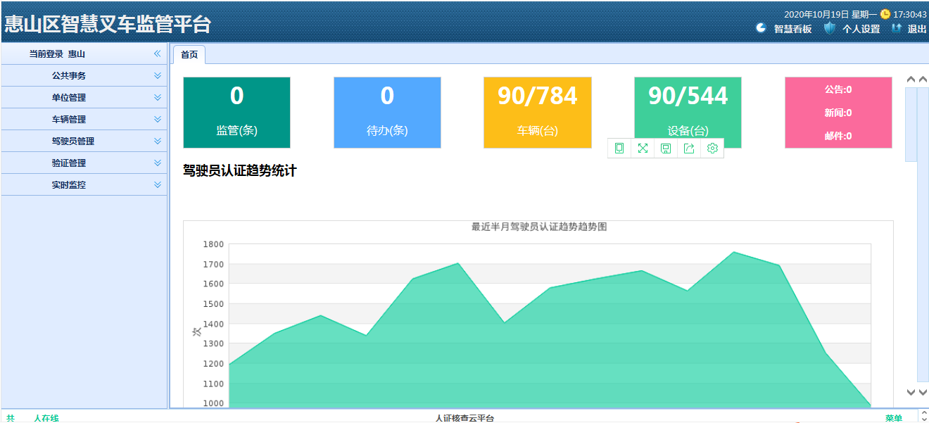The width and height of the screenshot is (929, 423).
Task: Expand the 车辆管理 sidebar section
Action: (x=158, y=119)
